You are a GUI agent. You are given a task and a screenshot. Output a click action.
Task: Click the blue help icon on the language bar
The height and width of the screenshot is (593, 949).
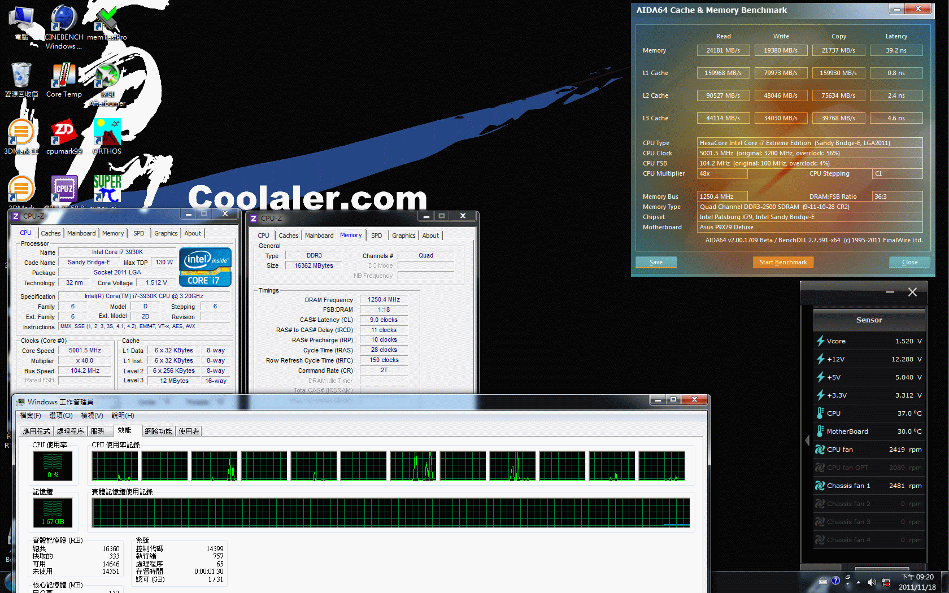point(835,581)
